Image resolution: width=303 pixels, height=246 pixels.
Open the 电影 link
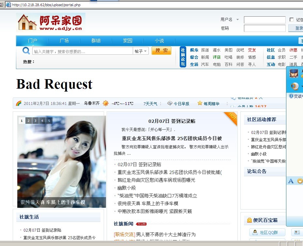[281, 65]
